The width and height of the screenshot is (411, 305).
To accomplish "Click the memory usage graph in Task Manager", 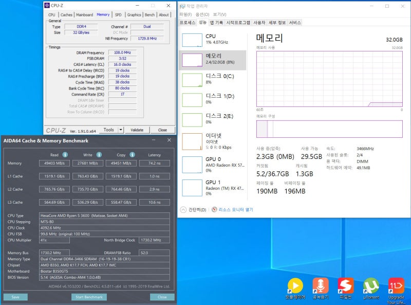I will (329, 79).
